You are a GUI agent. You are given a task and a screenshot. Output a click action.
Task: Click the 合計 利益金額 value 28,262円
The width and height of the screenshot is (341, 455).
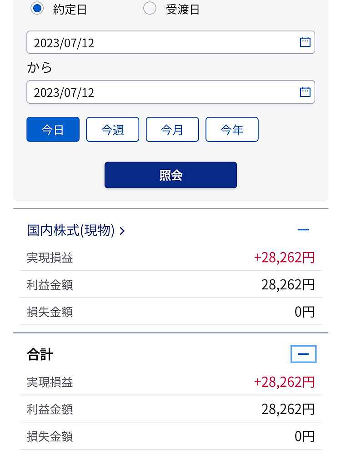[288, 409]
